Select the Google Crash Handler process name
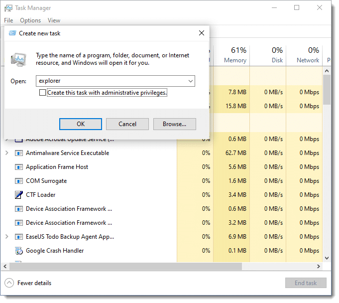Screen dimensions: 339x303 click(55, 251)
